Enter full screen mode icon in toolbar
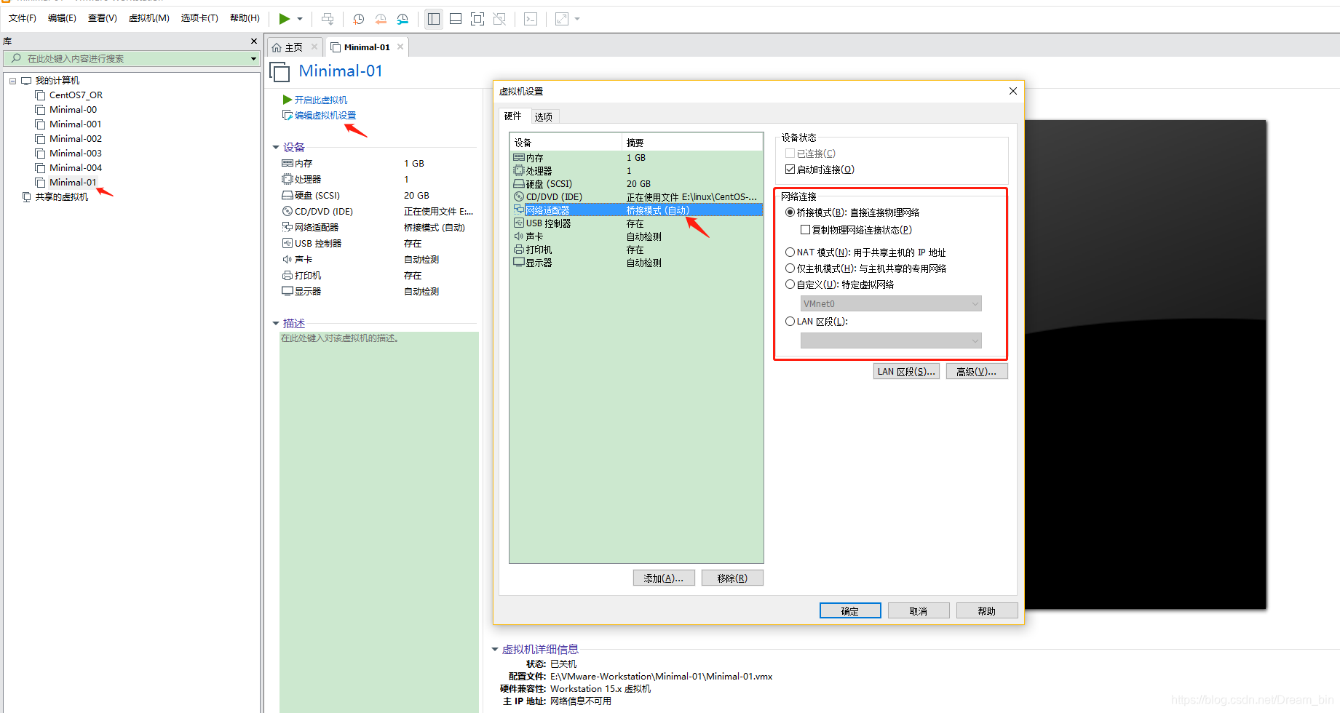 click(477, 19)
